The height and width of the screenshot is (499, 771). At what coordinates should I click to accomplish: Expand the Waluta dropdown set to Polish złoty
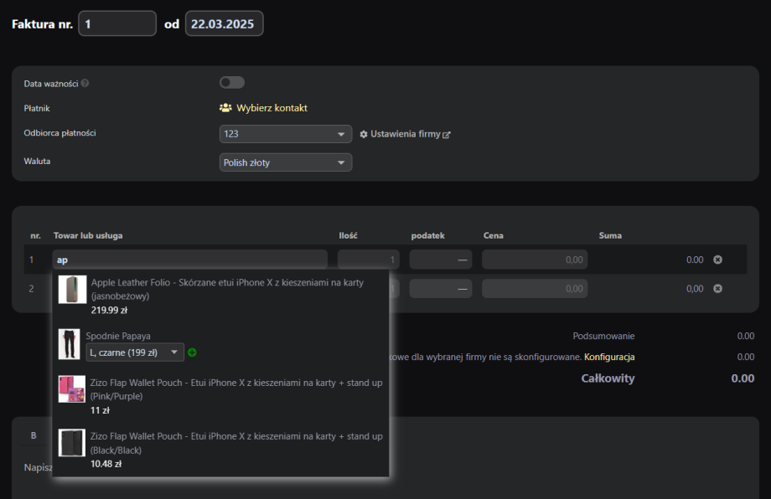click(285, 162)
